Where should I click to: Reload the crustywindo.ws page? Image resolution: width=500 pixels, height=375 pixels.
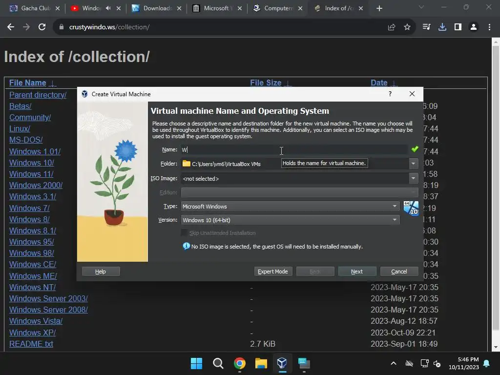(x=42, y=27)
